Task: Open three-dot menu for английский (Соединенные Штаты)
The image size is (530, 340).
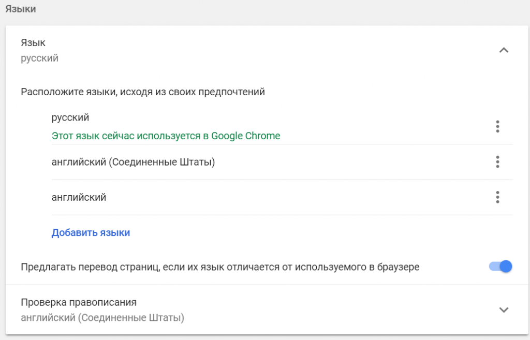Action: pyautogui.click(x=497, y=162)
